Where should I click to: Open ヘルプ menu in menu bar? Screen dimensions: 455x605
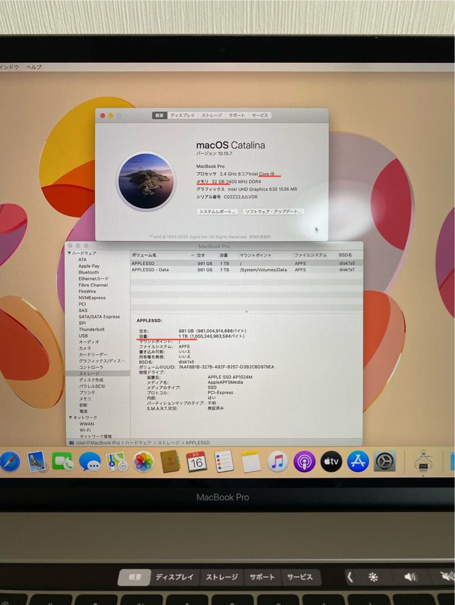34,67
